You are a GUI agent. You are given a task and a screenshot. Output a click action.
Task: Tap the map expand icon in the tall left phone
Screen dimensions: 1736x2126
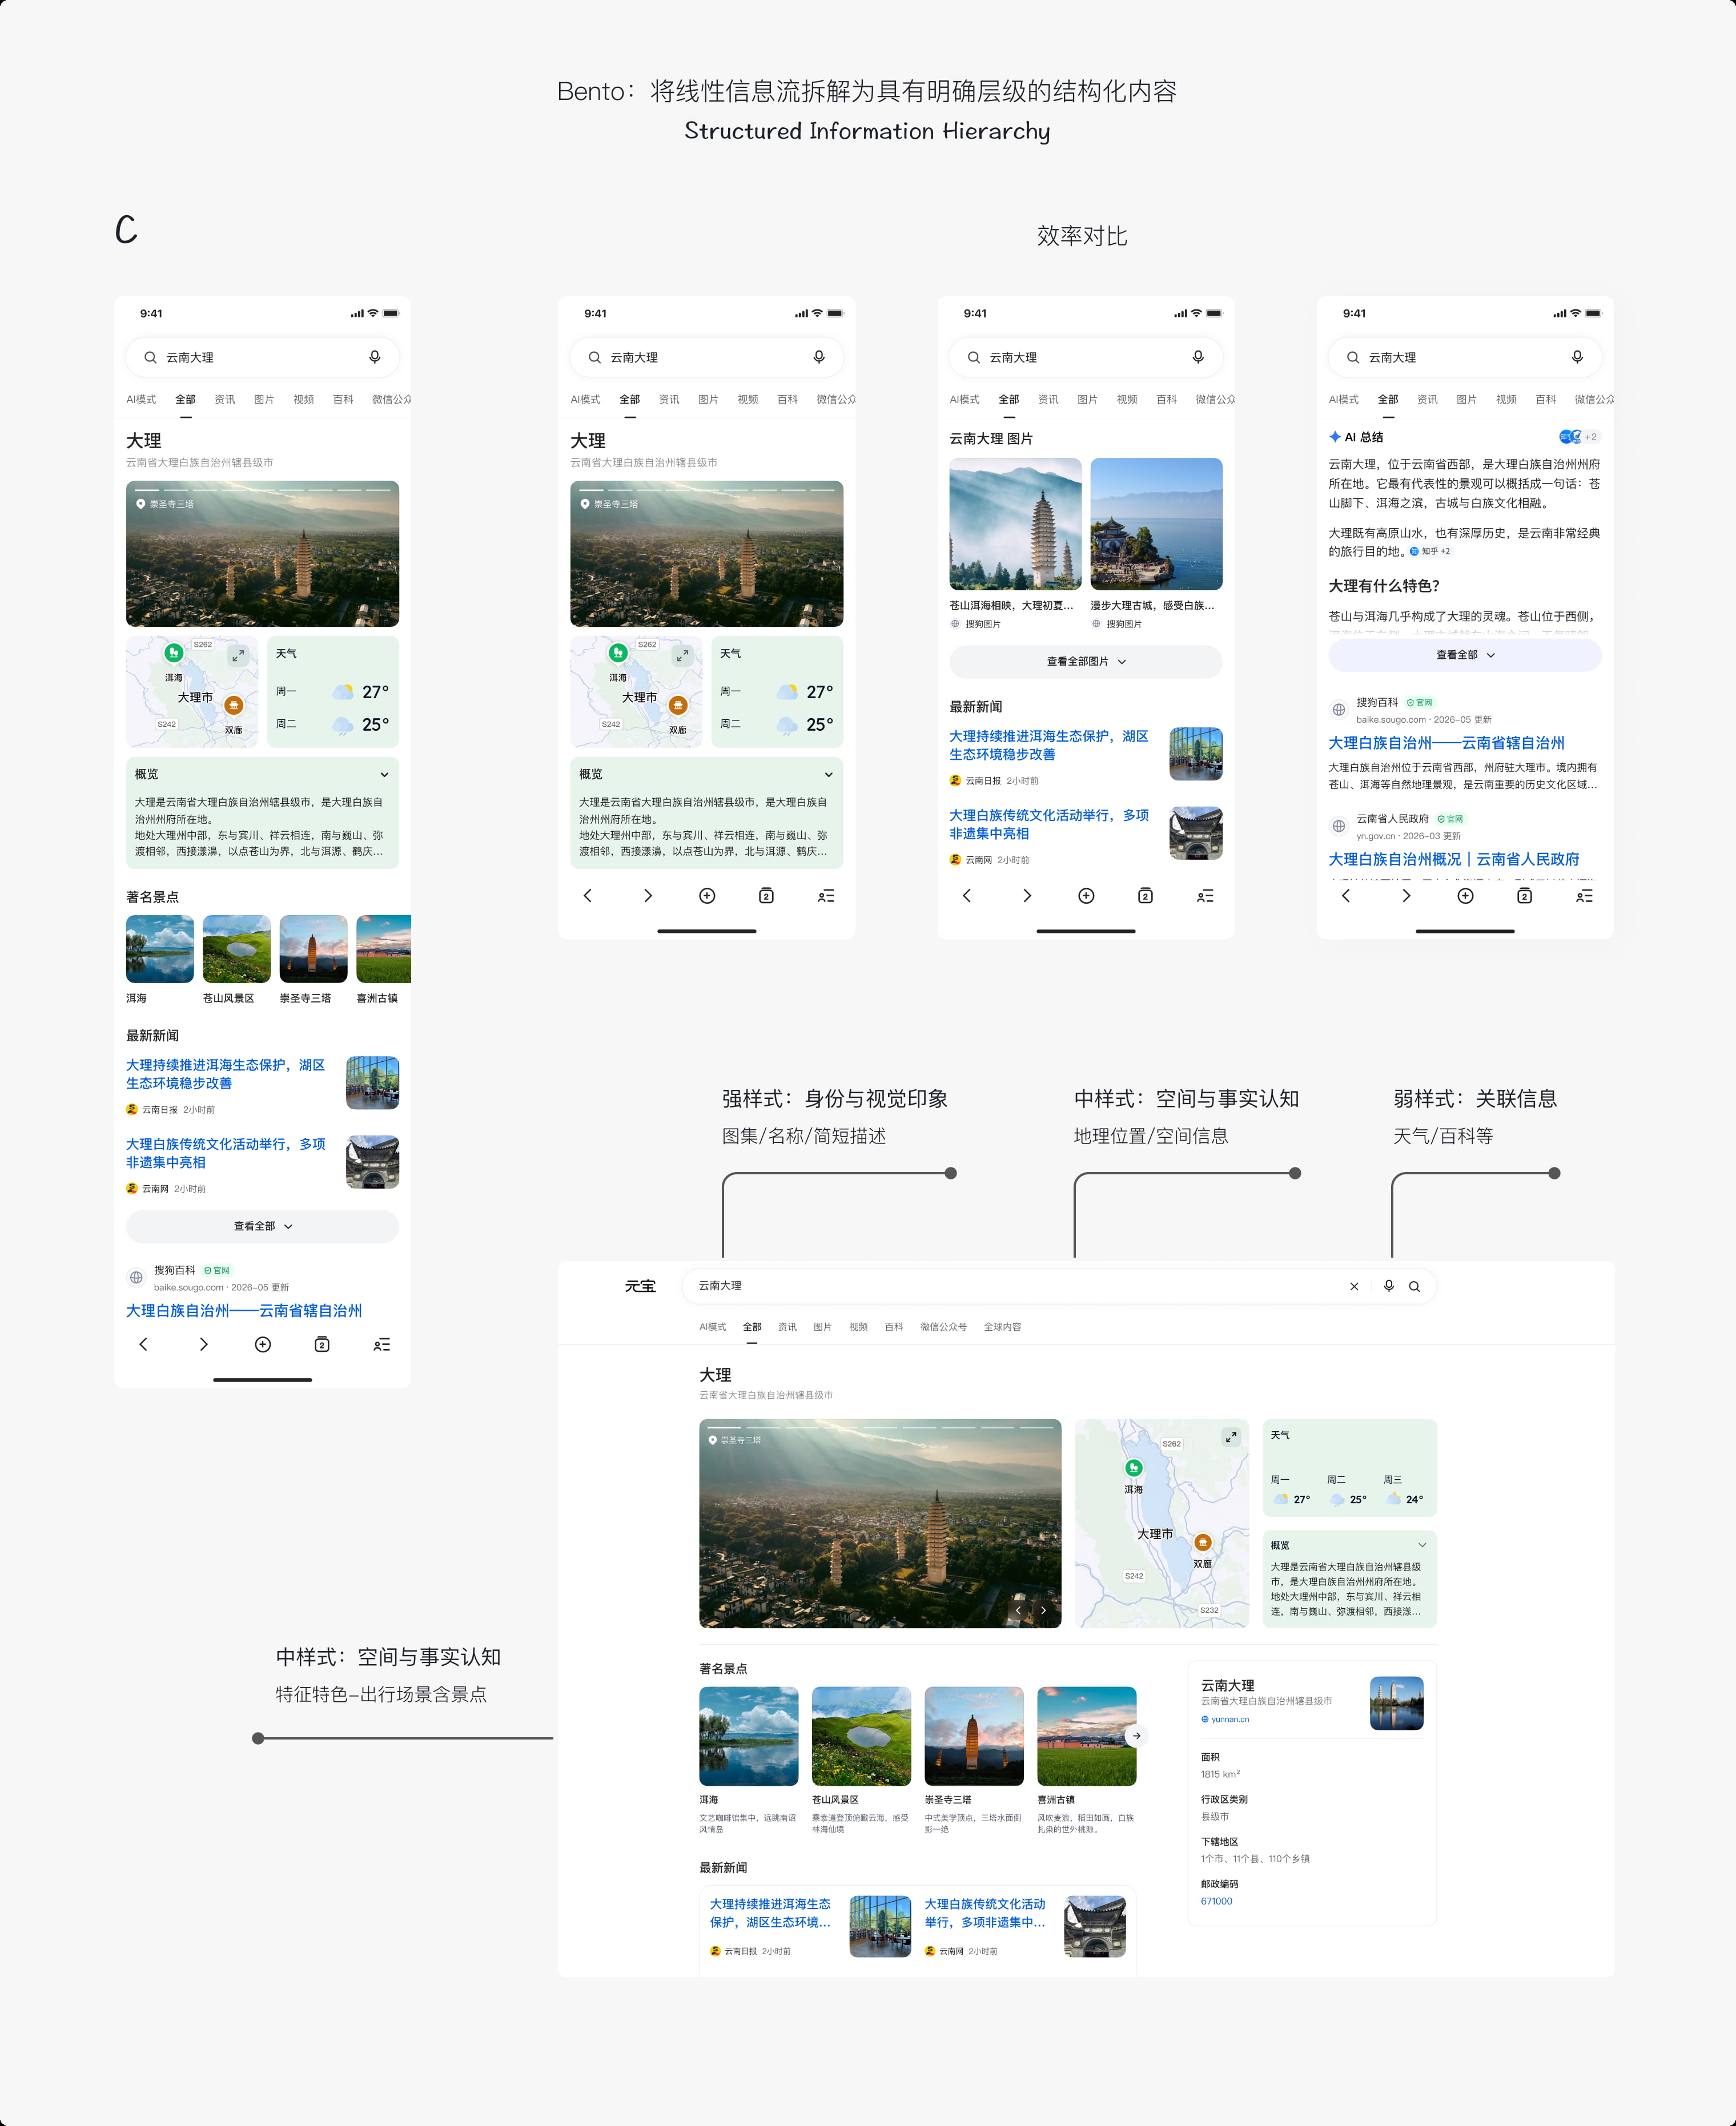[x=238, y=655]
